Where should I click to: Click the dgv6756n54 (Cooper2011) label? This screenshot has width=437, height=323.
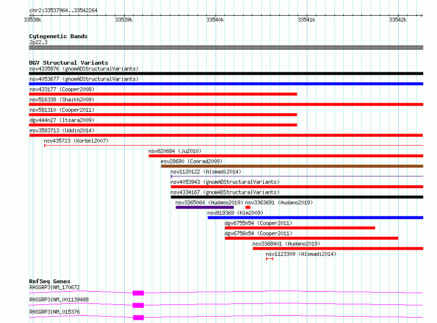tap(258, 233)
